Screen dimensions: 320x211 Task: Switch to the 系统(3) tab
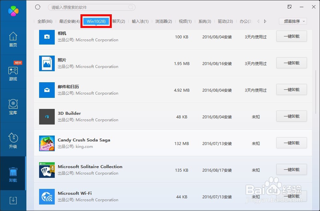(205, 21)
